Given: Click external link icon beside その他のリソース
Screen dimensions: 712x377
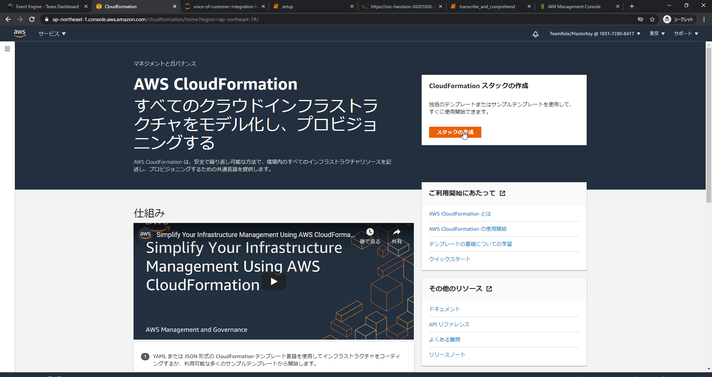Looking at the screenshot, I should point(489,289).
